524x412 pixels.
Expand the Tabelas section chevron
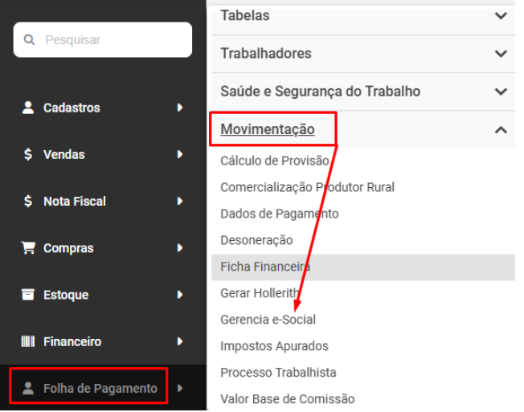[501, 16]
